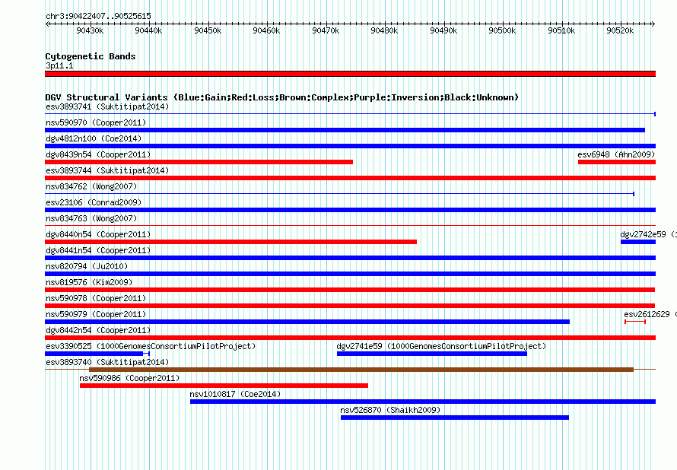This screenshot has width=677, height=470.
Task: Click the ruler's right arrow end
Action: coord(653,24)
